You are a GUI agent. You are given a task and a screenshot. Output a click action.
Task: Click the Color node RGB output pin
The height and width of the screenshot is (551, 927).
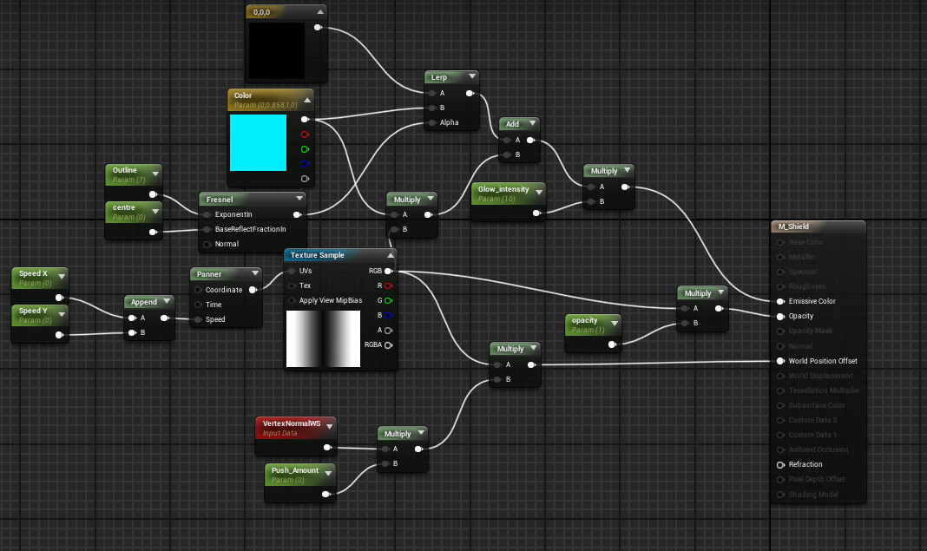click(305, 120)
